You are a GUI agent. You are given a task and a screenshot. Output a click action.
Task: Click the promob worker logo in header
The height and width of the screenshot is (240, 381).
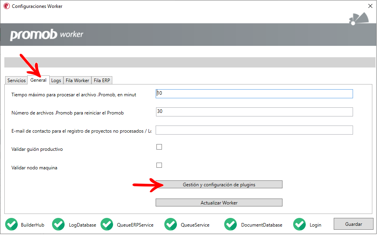(46, 35)
